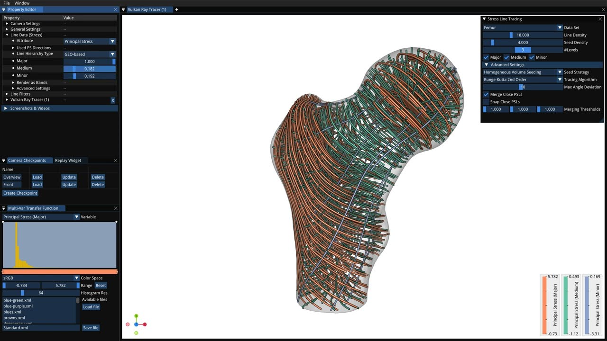Edit the Overview checkpoint name field
Screen dimensions: 607x341
point(12,177)
